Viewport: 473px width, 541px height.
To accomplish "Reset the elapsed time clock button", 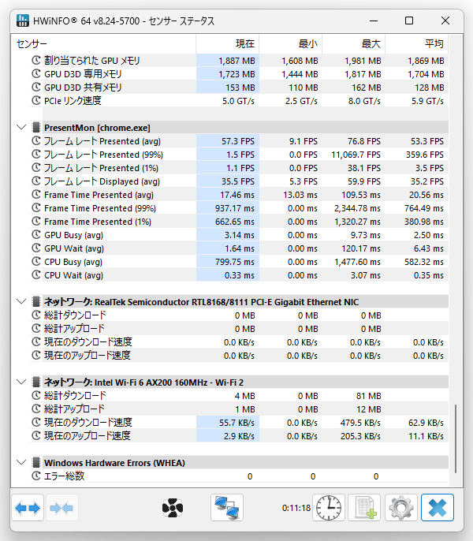I will (x=329, y=508).
